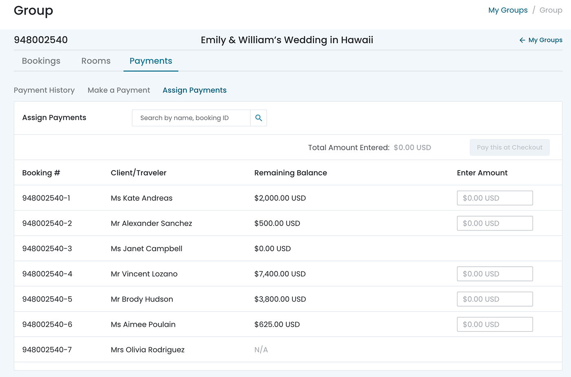The image size is (571, 377).
Task: Click the search magnifier icon
Action: (259, 118)
